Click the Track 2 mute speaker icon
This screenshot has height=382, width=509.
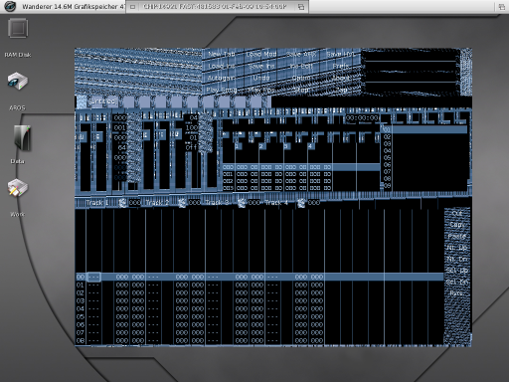(182, 203)
